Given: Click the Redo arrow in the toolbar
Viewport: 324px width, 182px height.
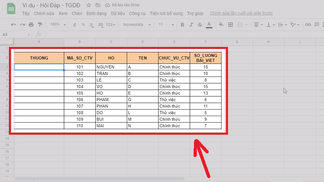Looking at the screenshot, I should tap(23, 25).
